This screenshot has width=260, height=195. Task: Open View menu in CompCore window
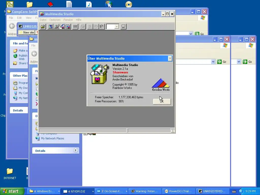tap(28, 18)
